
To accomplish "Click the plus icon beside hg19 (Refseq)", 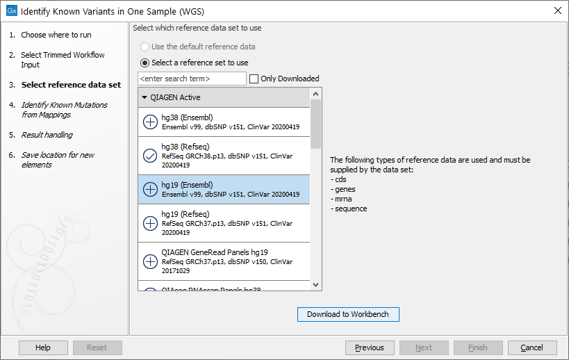I will point(150,223).
